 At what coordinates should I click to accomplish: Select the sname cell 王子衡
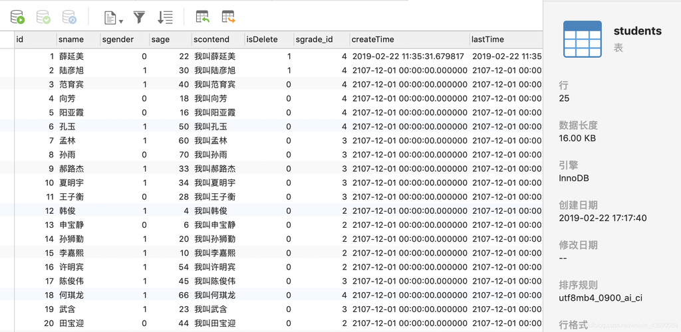72,197
